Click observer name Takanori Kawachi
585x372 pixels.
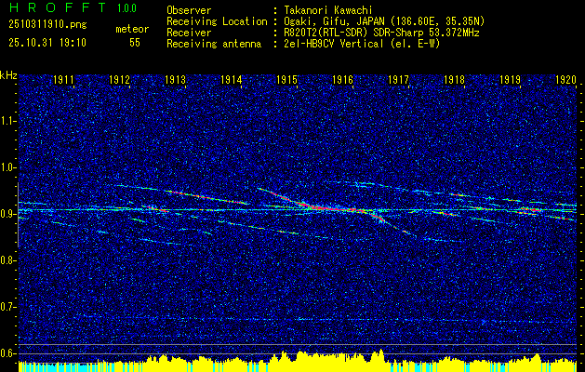click(x=326, y=10)
